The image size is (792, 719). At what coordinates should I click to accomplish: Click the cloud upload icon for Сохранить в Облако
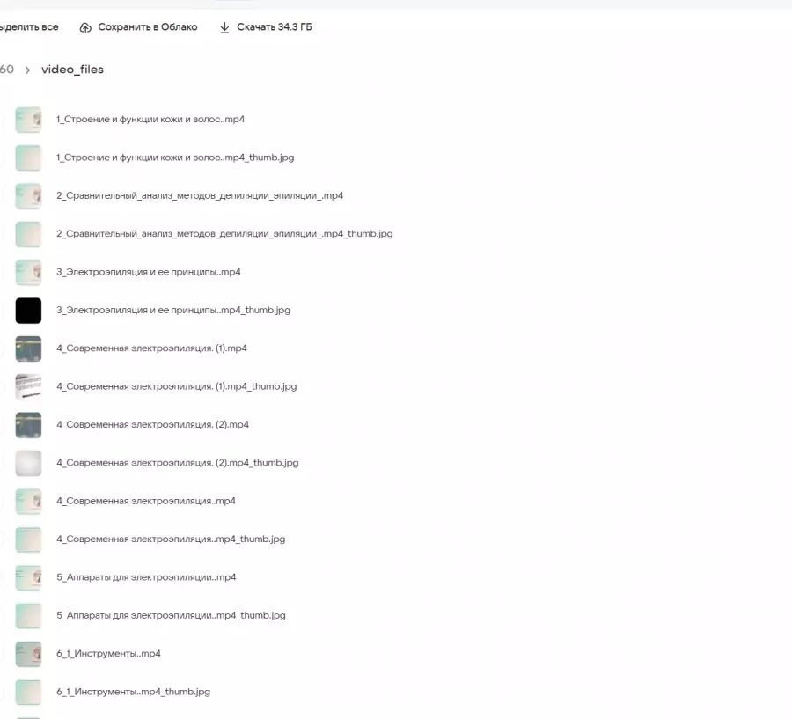coord(85,27)
